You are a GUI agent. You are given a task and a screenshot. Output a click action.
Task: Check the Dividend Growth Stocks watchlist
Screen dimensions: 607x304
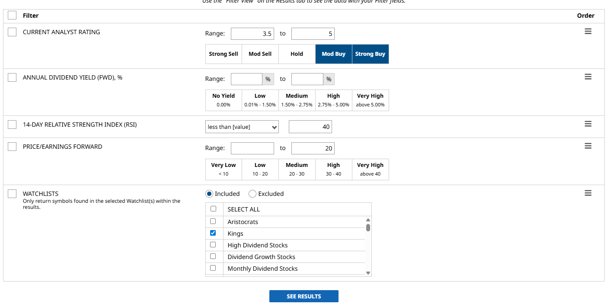point(213,256)
